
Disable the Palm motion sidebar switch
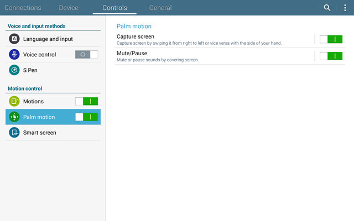(87, 117)
